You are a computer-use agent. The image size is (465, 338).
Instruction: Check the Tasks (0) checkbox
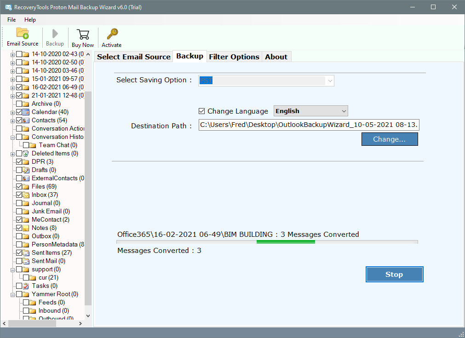coord(19,286)
